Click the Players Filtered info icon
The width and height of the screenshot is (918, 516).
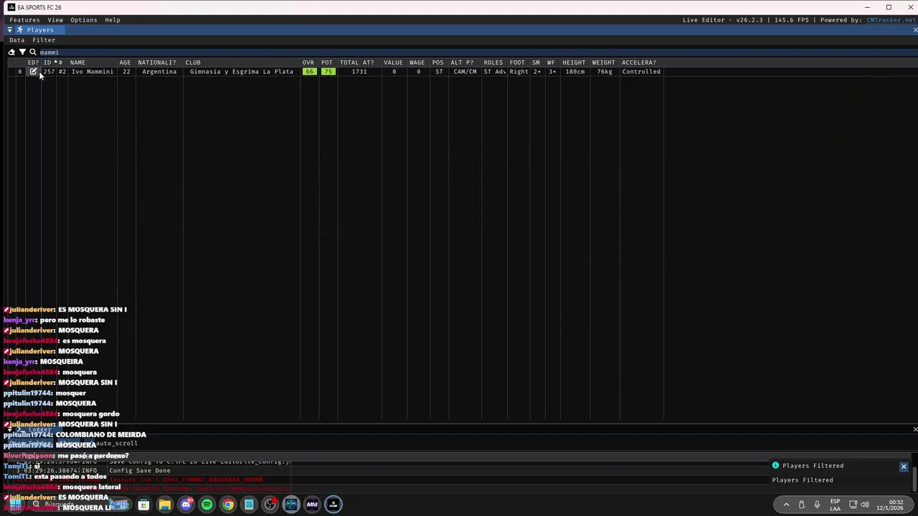[775, 466]
